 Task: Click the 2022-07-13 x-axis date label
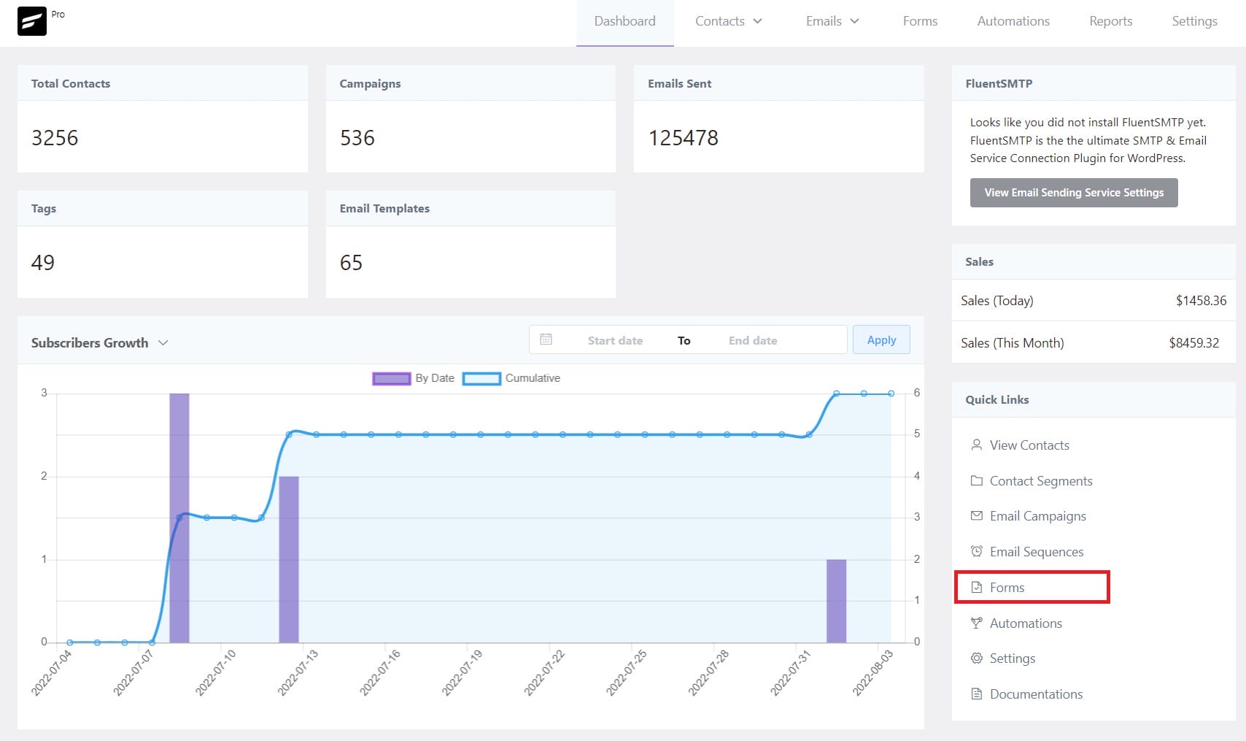pos(298,672)
